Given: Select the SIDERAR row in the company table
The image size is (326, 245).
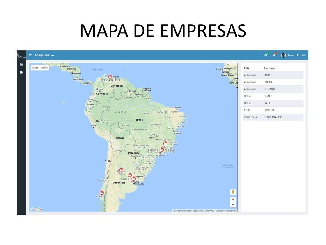Looking at the screenshot, I should click(x=273, y=89).
